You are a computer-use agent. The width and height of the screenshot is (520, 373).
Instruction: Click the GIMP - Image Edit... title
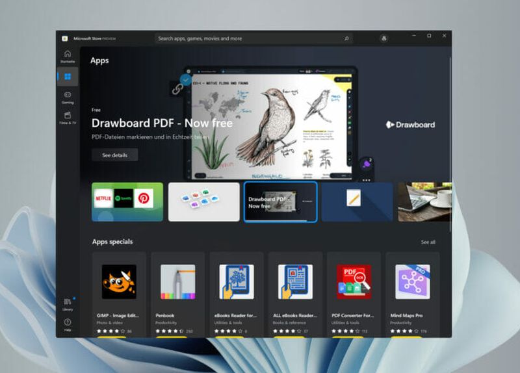118,316
